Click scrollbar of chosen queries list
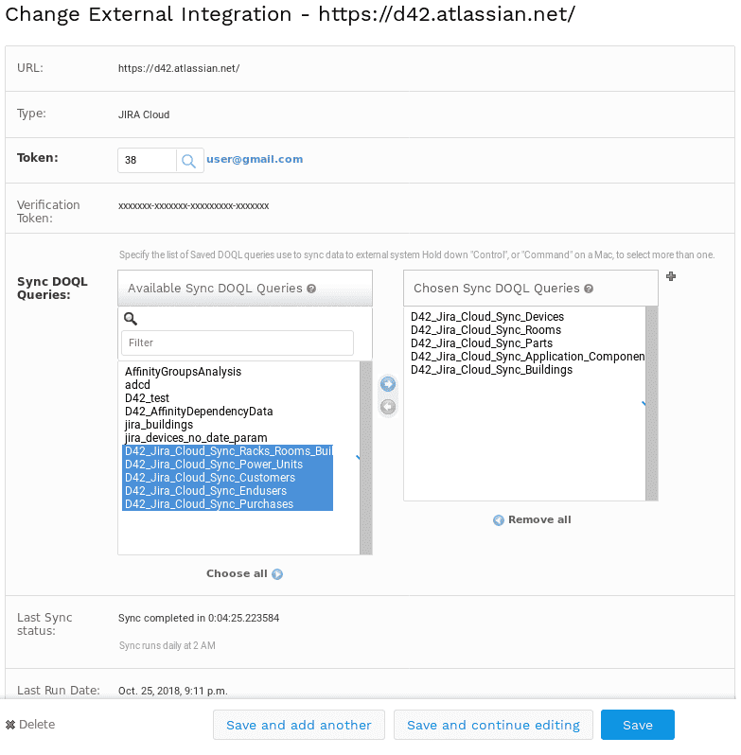This screenshot has width=741, height=755. pyautogui.click(x=653, y=405)
